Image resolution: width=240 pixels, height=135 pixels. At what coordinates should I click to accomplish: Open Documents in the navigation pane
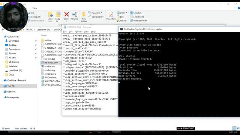coord(12,49)
